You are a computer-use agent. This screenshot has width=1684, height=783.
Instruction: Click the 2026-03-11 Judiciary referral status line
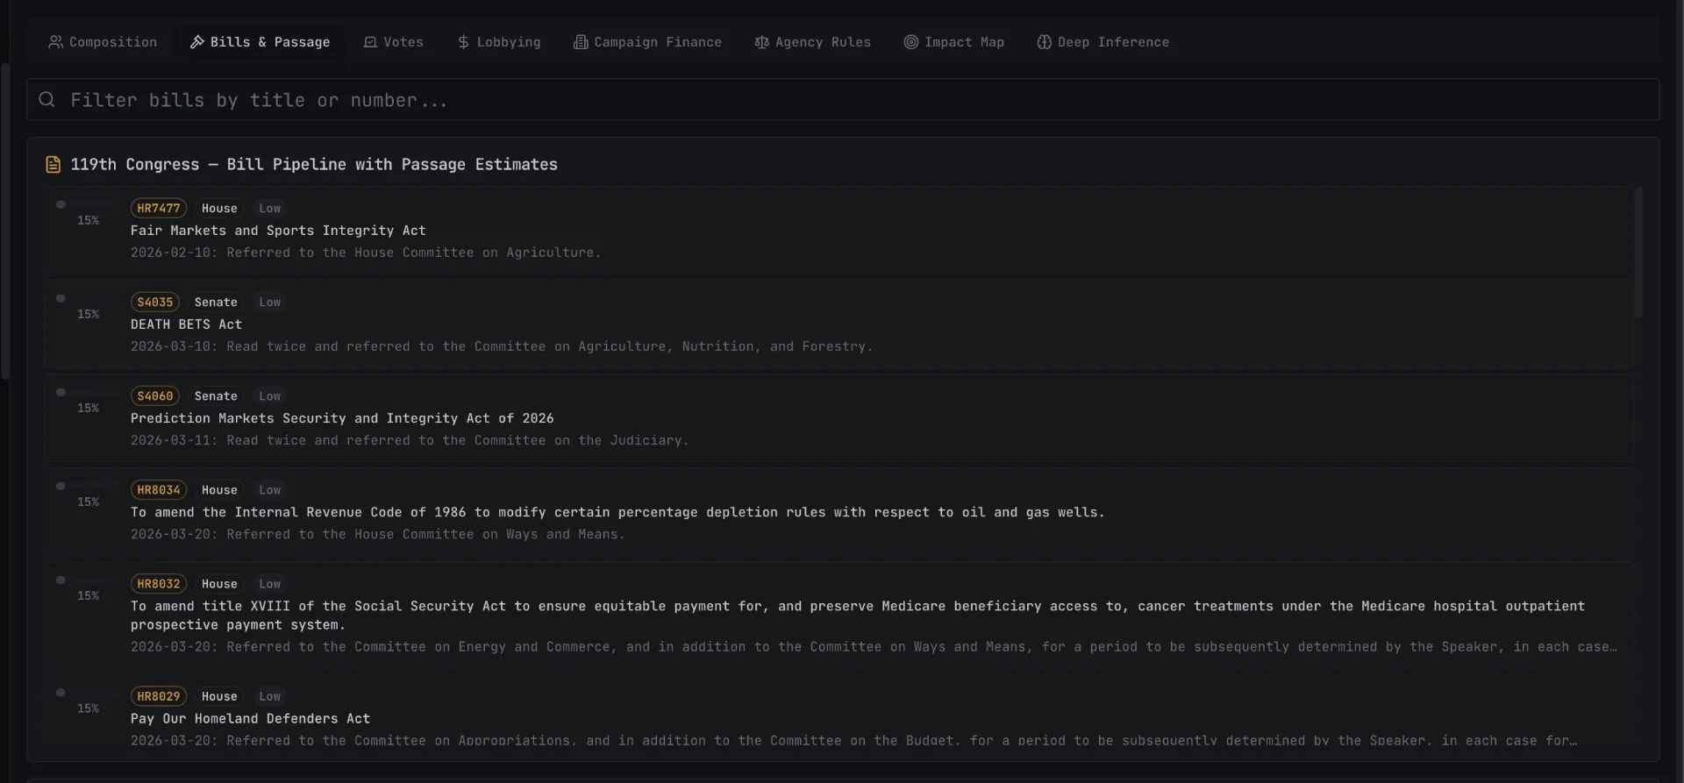[410, 441]
